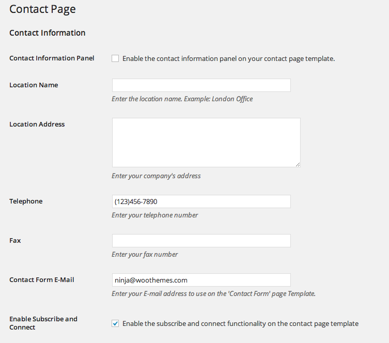Click the 'Location Name' row label
The image size is (389, 343).
pyautogui.click(x=34, y=85)
